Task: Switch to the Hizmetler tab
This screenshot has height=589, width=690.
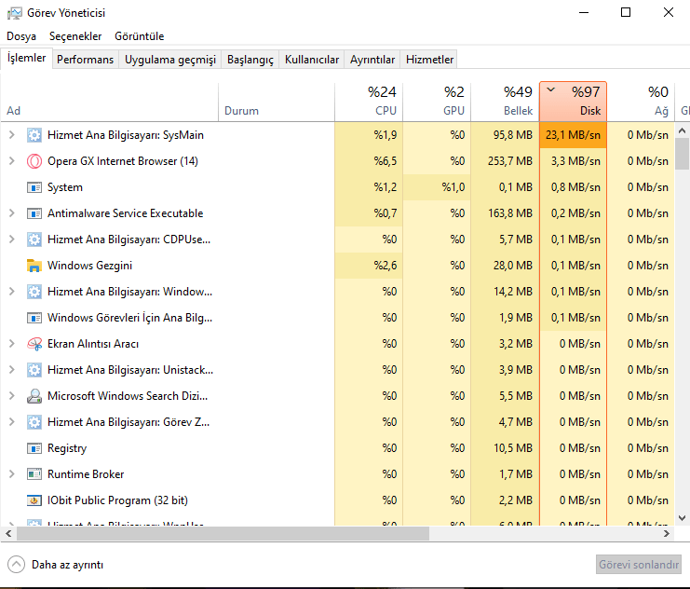Action: pyautogui.click(x=429, y=60)
